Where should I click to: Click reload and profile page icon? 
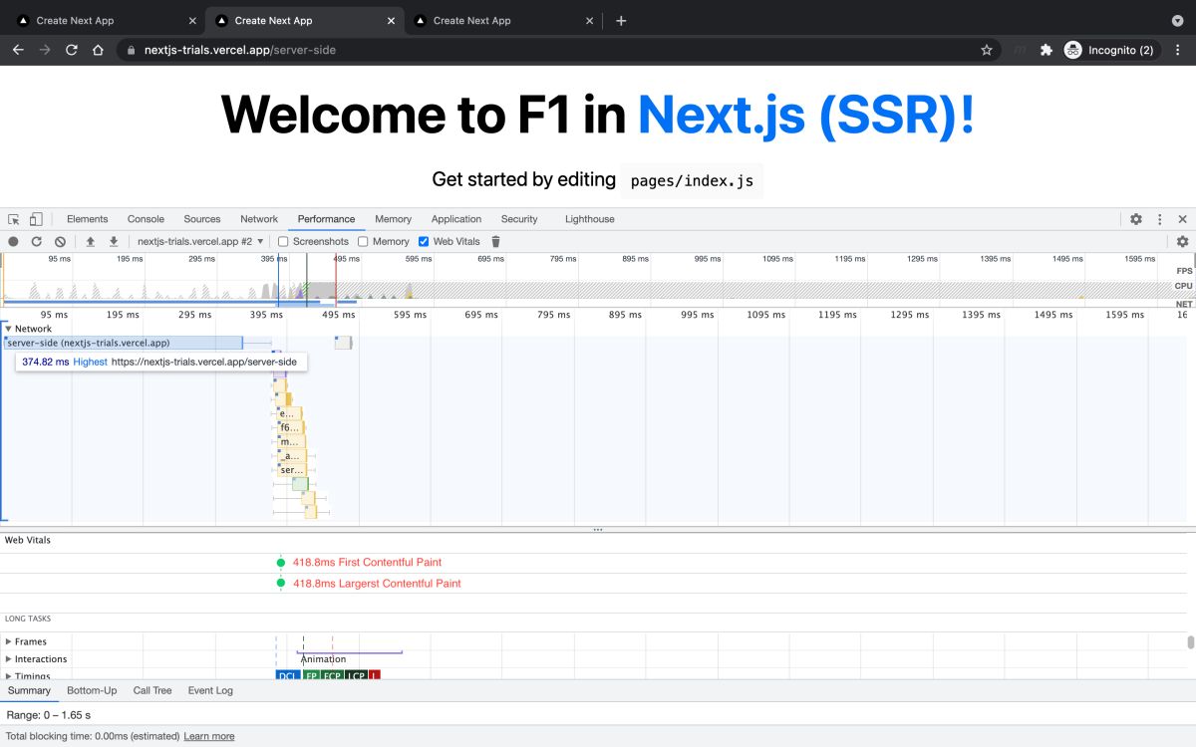pos(37,241)
